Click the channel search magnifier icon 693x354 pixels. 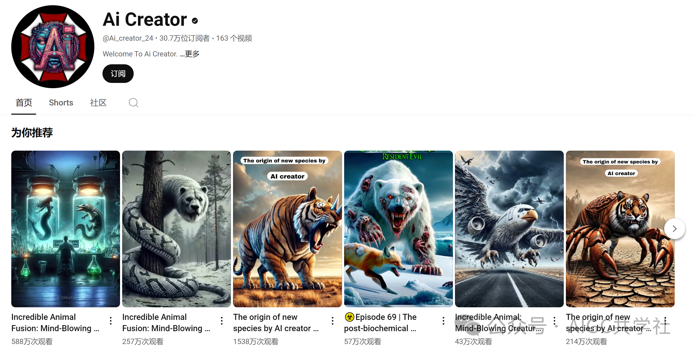pyautogui.click(x=133, y=103)
